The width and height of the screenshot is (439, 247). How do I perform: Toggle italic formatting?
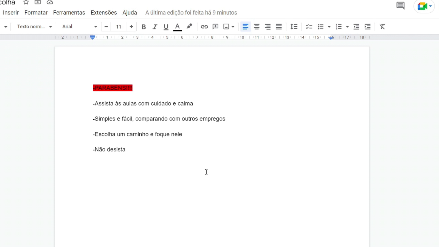[155, 27]
